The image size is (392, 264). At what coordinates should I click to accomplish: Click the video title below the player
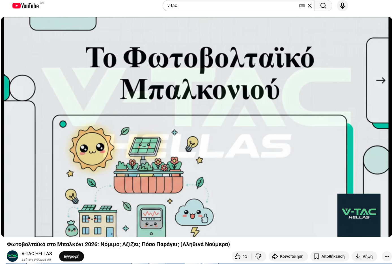[118, 244]
